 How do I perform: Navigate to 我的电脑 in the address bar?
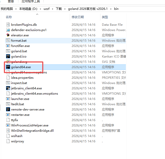pyautogui.click(x=7, y=9)
